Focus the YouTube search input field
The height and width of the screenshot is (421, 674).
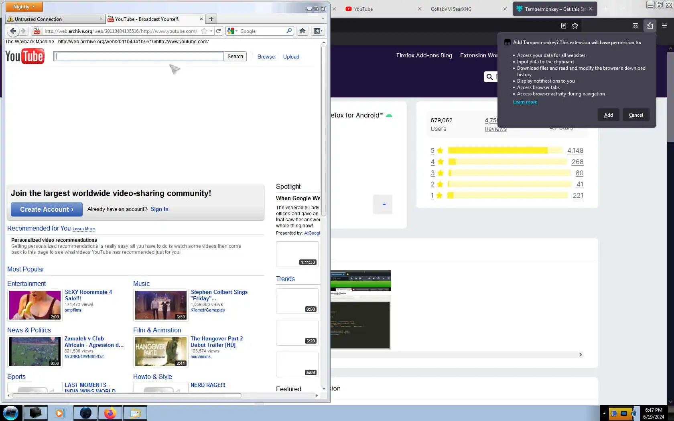point(139,57)
